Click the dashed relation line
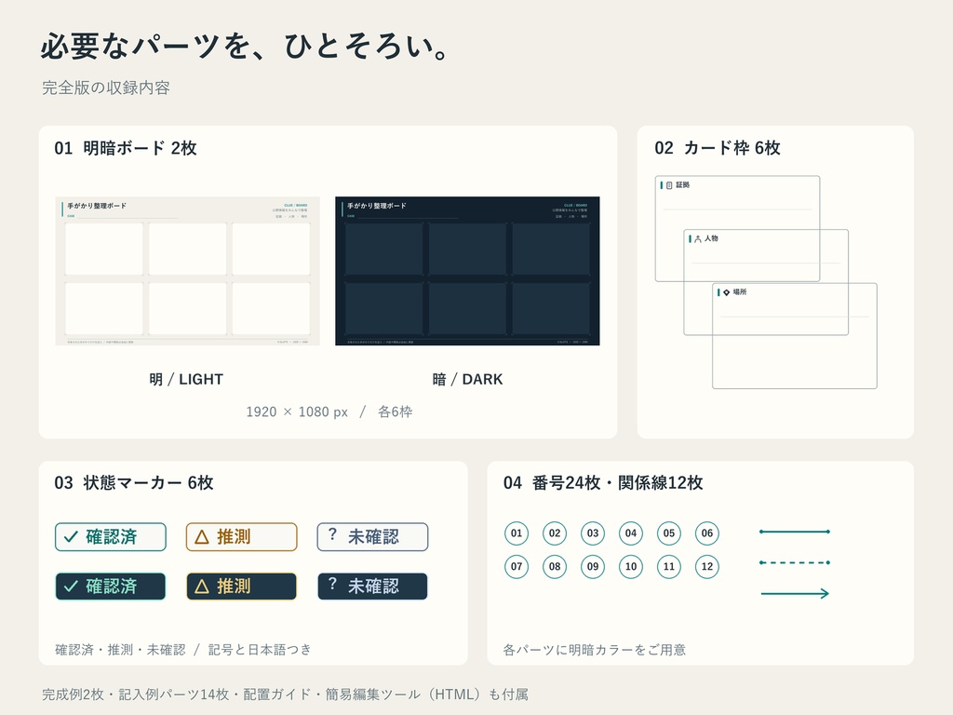The height and width of the screenshot is (715, 953). pos(795,562)
